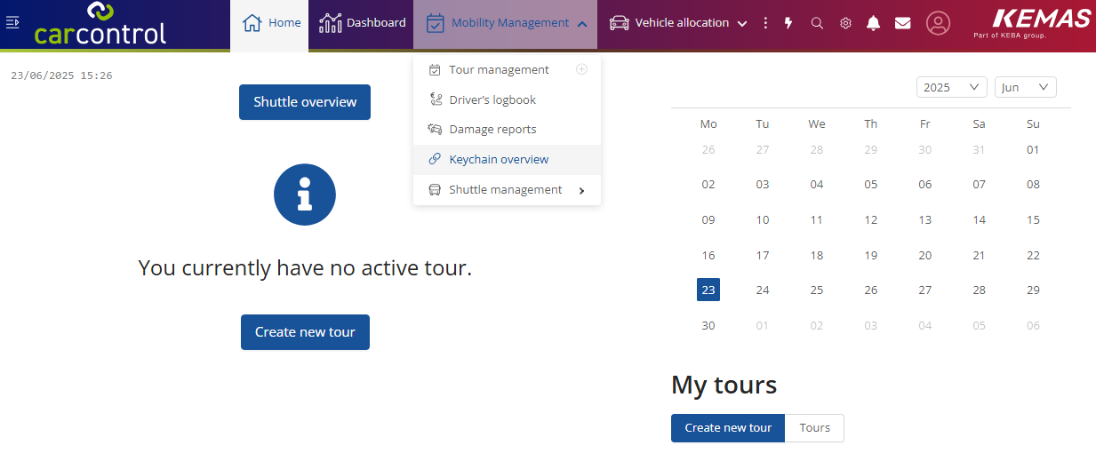Open settings gear icon in header

pyautogui.click(x=845, y=23)
